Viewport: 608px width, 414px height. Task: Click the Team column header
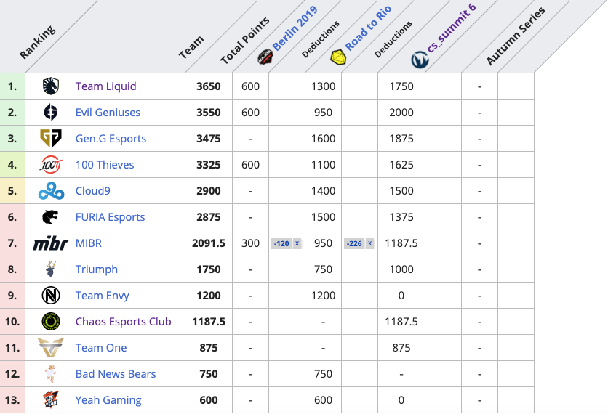[191, 47]
